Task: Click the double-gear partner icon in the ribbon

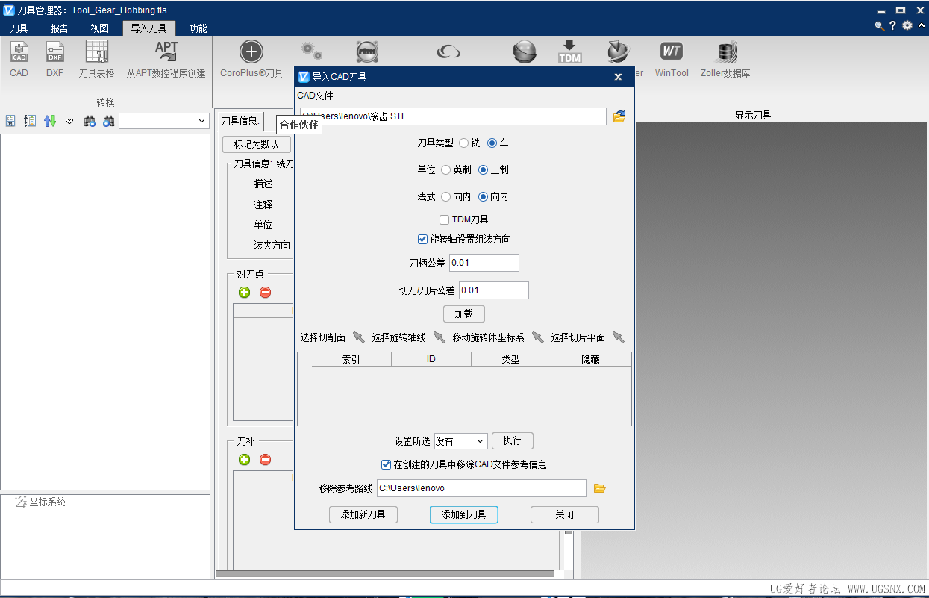Action: pyautogui.click(x=311, y=51)
